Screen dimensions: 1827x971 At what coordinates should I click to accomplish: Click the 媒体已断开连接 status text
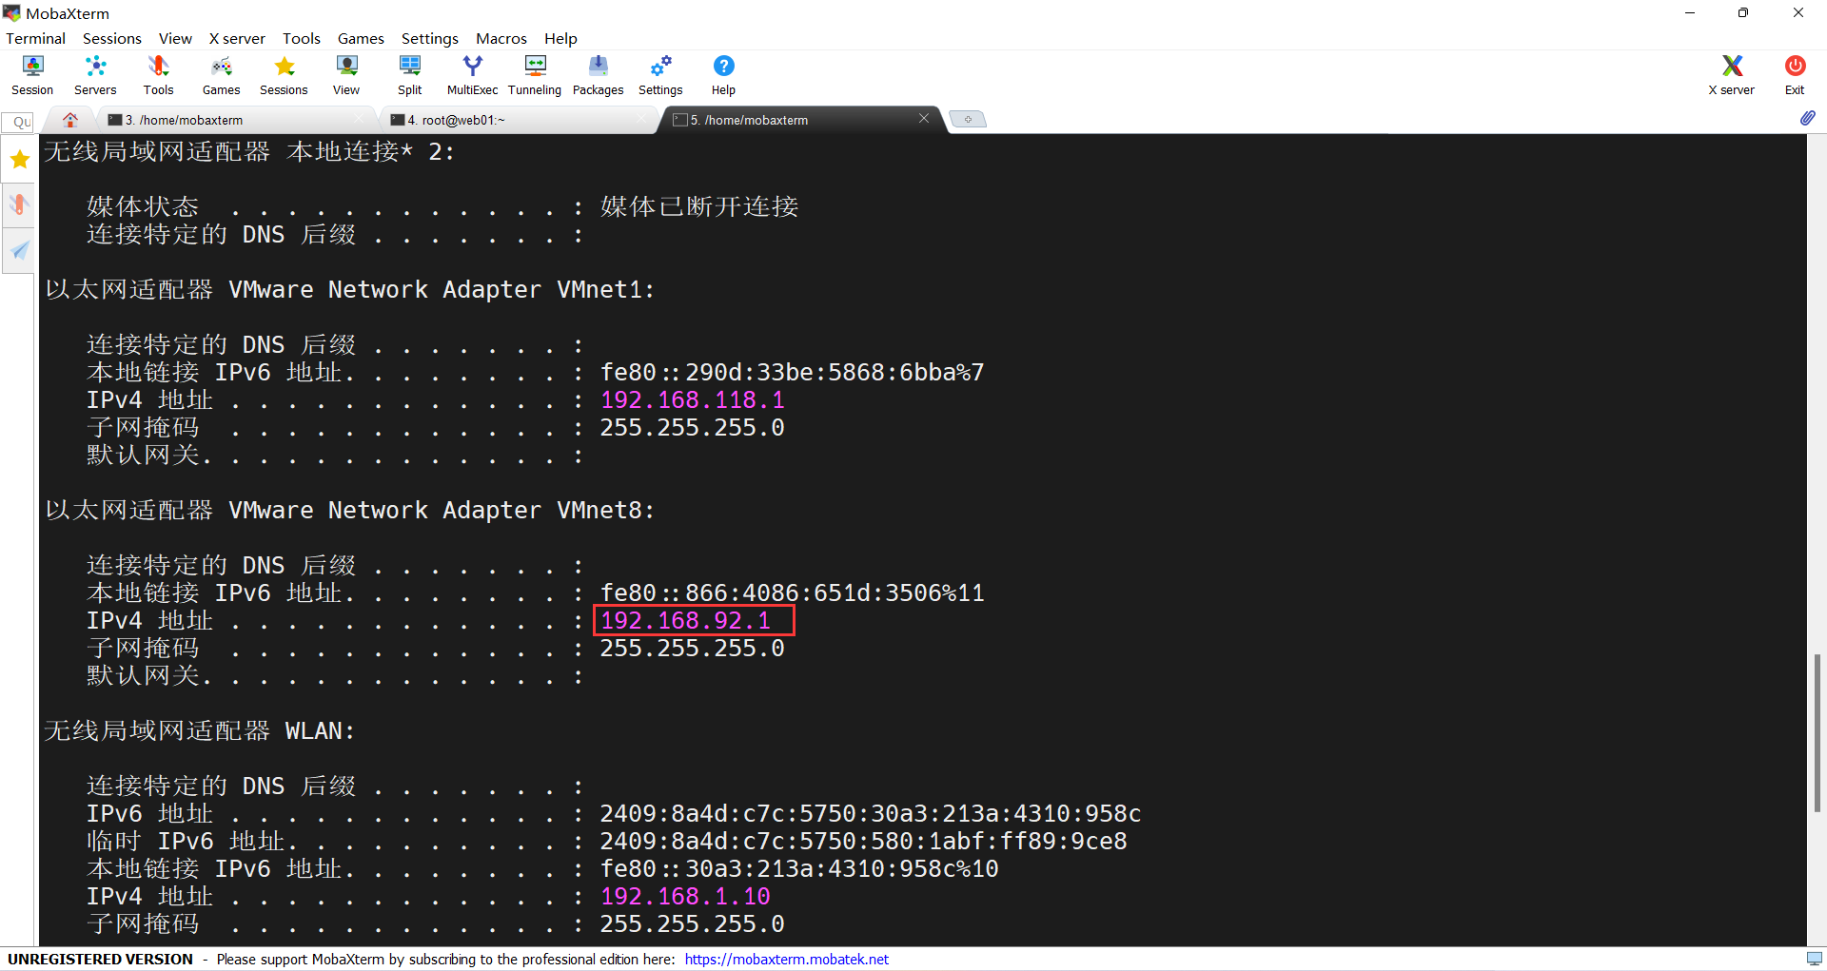(699, 206)
